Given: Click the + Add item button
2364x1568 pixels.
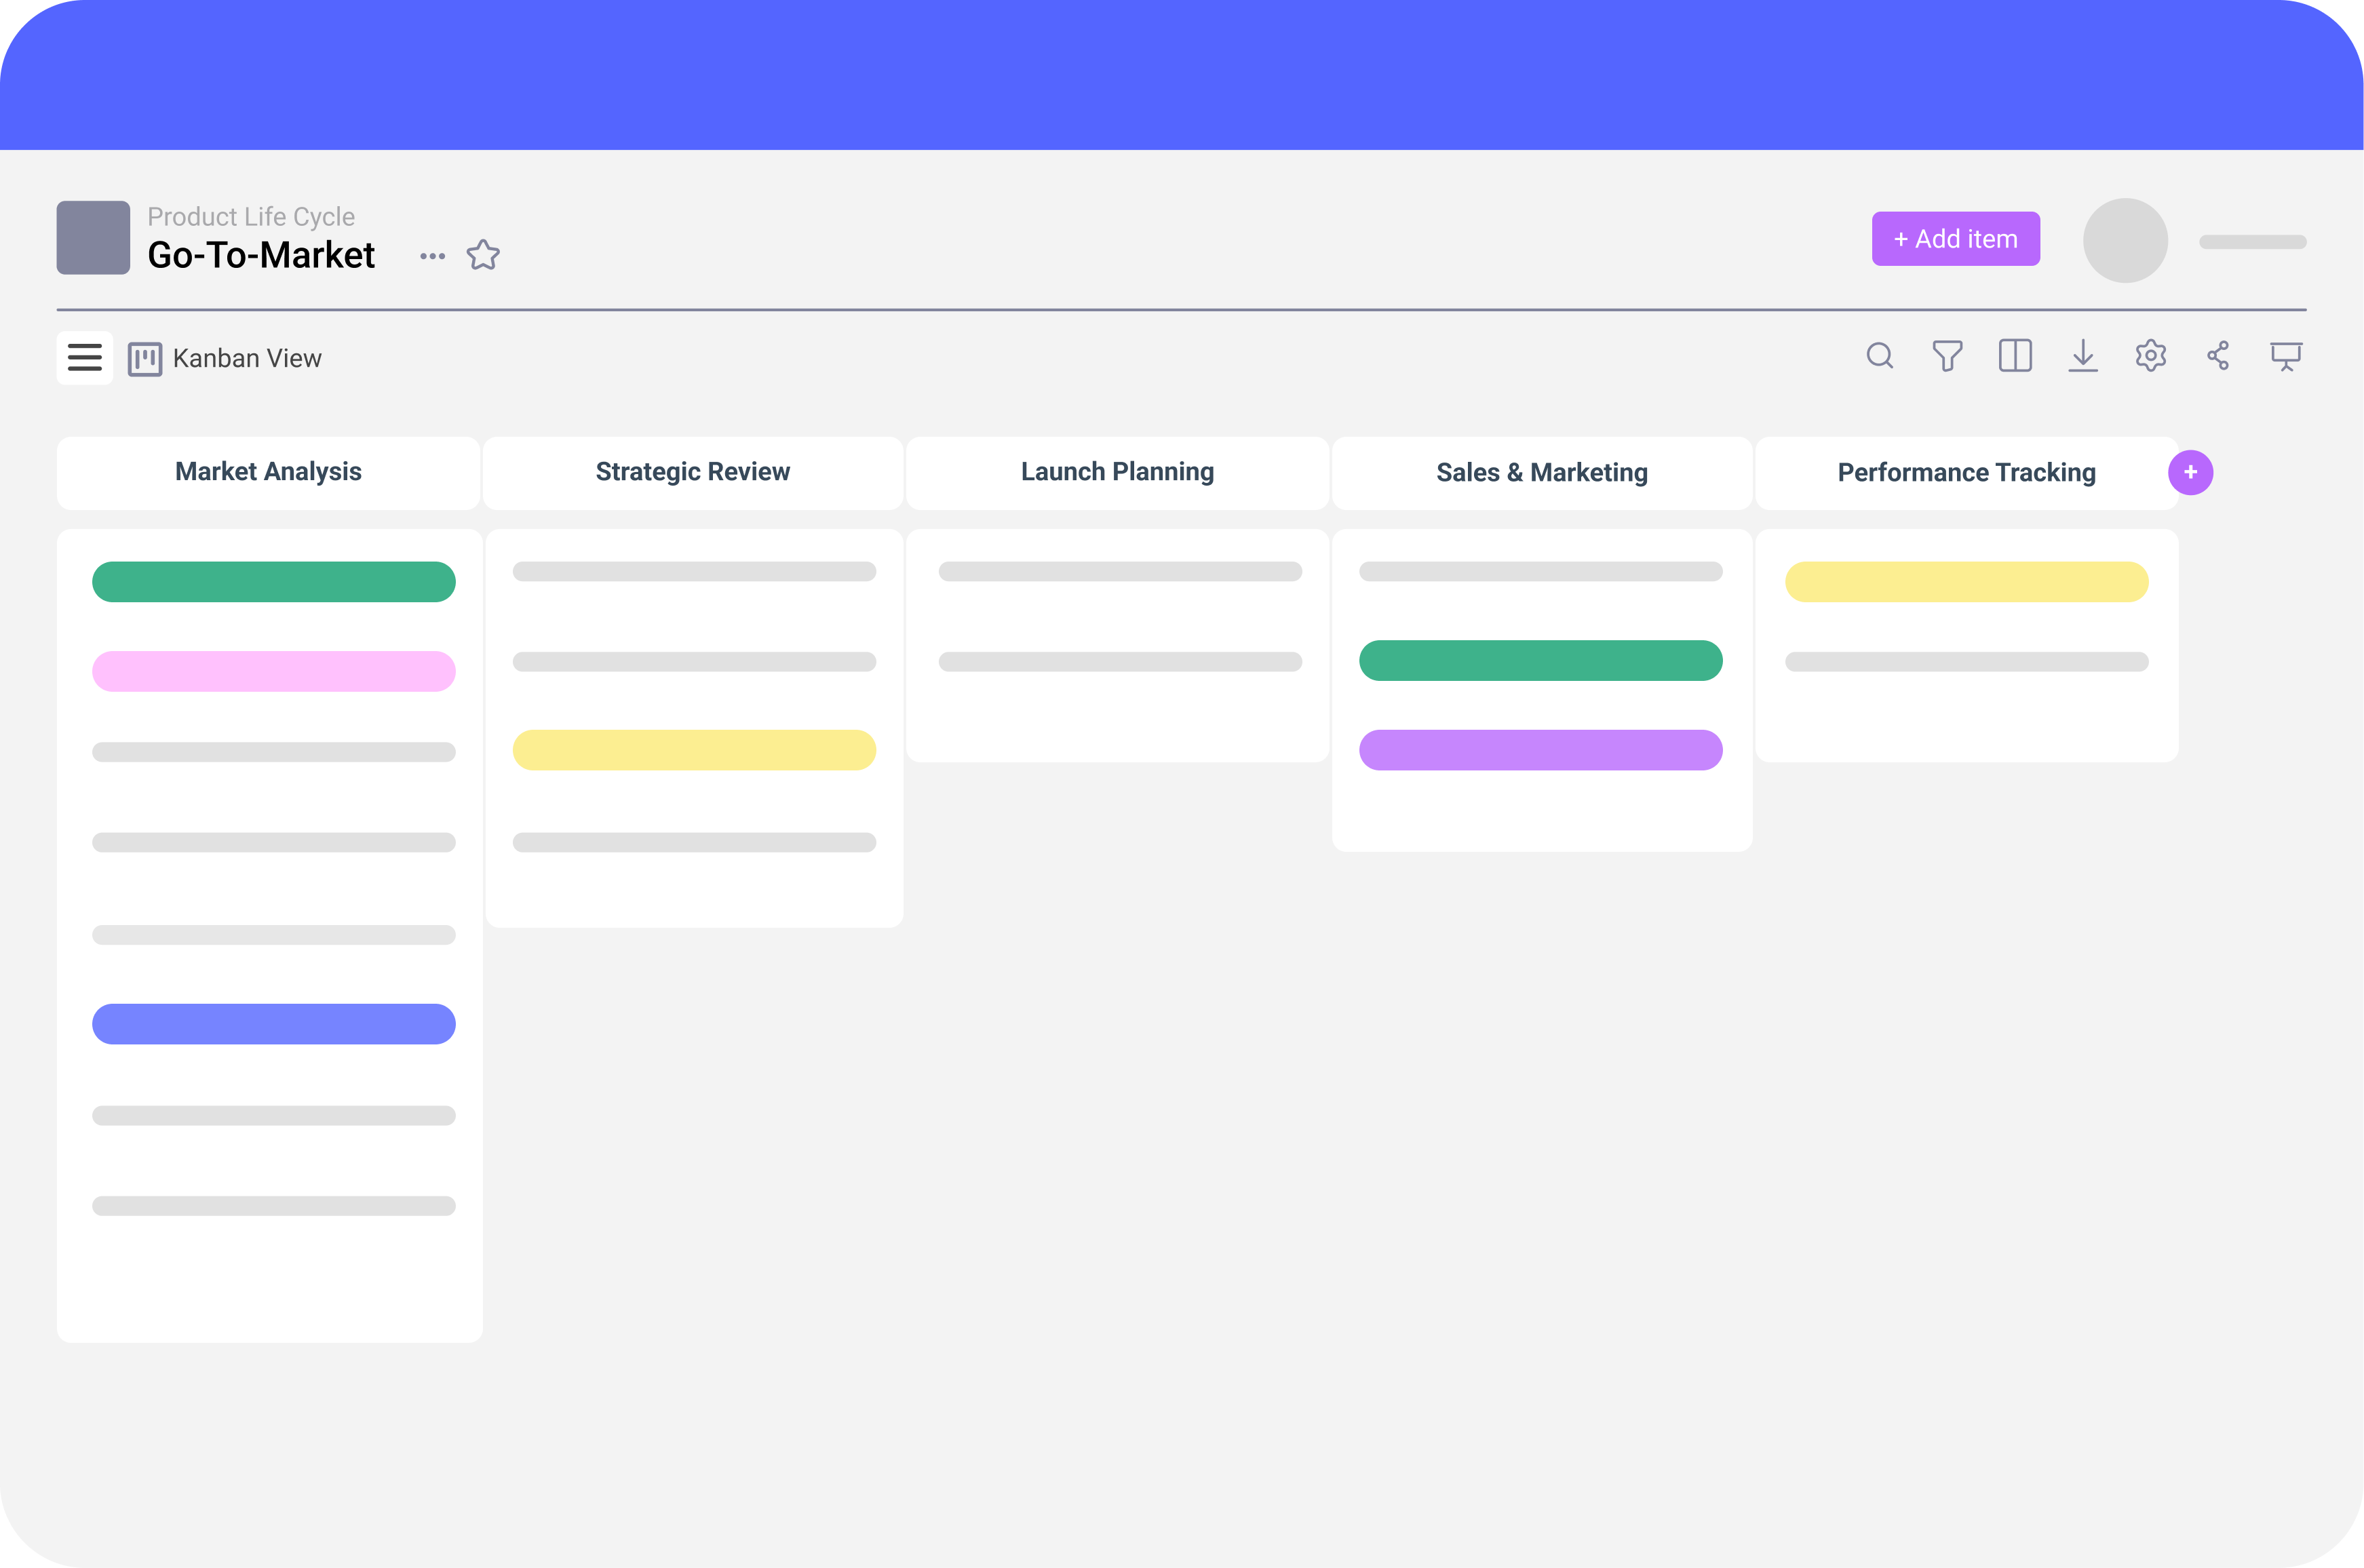Looking at the screenshot, I should (x=1955, y=239).
